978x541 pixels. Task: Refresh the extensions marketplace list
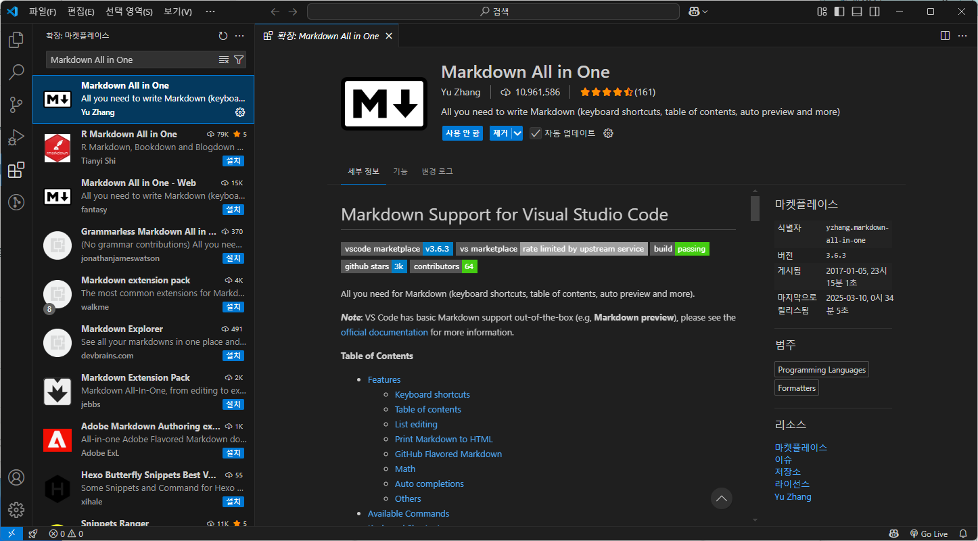[x=223, y=36]
